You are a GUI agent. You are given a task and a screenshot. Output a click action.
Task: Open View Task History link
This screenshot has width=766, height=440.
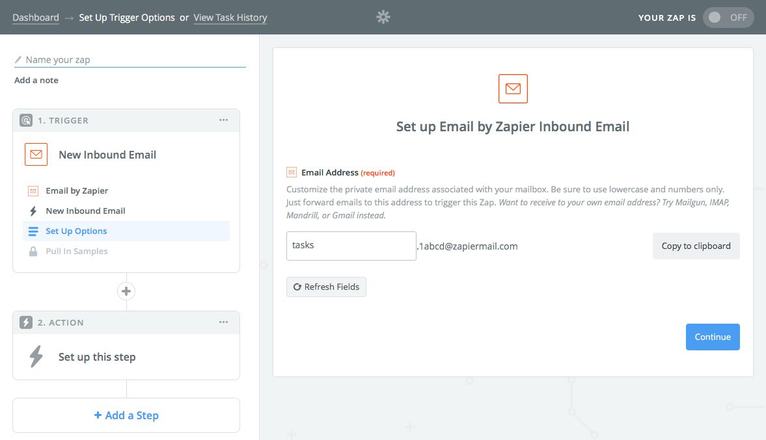click(230, 18)
